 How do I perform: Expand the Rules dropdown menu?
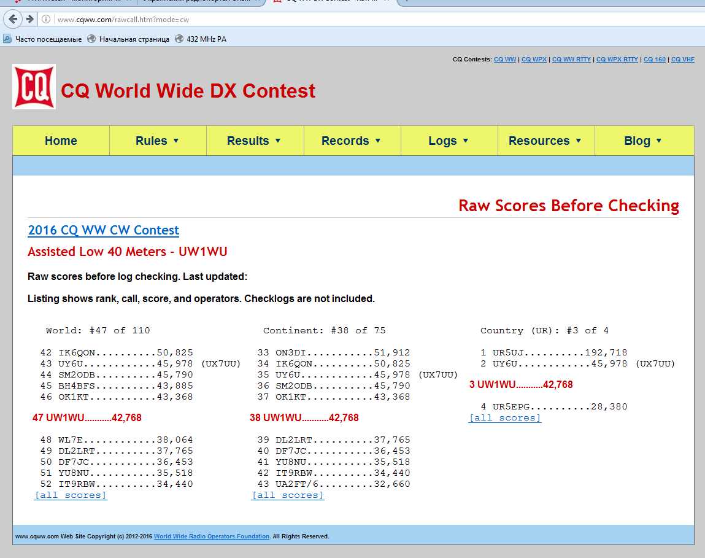(158, 141)
